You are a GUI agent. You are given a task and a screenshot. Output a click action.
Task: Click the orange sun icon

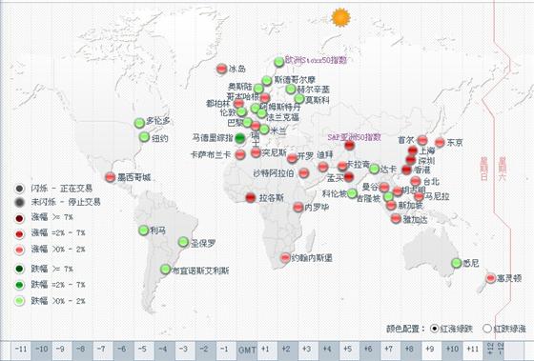(x=340, y=17)
